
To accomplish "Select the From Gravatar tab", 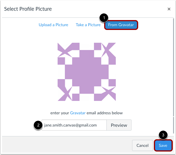I will [x=121, y=25].
